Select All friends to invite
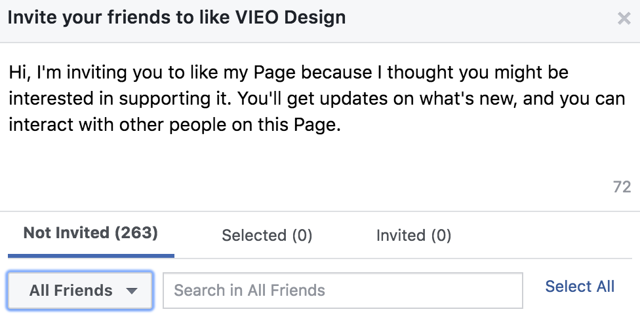 (580, 286)
